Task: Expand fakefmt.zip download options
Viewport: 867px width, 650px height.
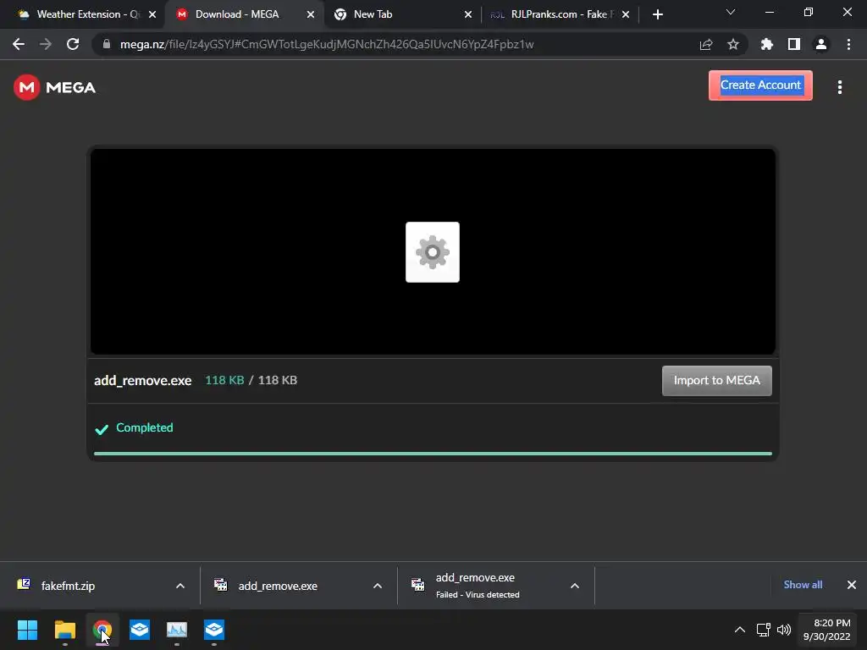Action: pos(180,586)
